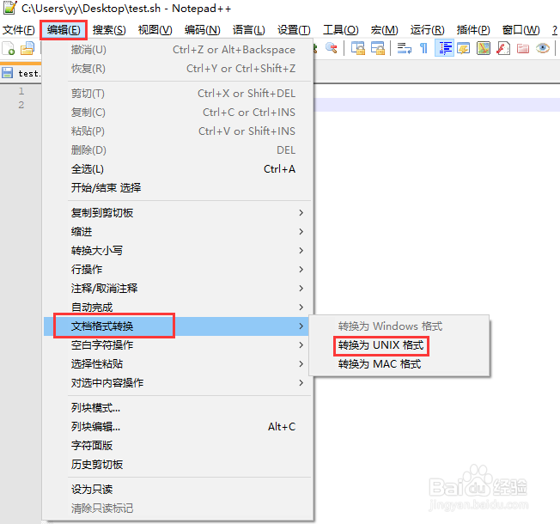Select 全选(L) in Edit menu

click(x=179, y=169)
